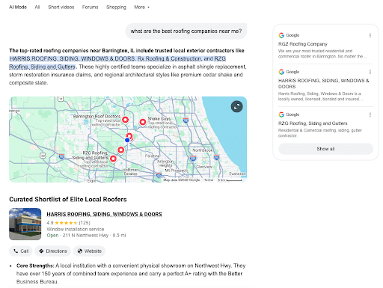Expand the map to fullscreen
This screenshot has width=383, height=288.
click(x=236, y=106)
